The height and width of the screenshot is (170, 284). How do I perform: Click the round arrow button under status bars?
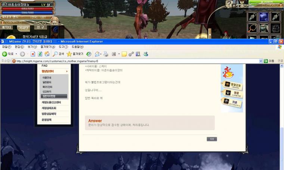point(54,20)
